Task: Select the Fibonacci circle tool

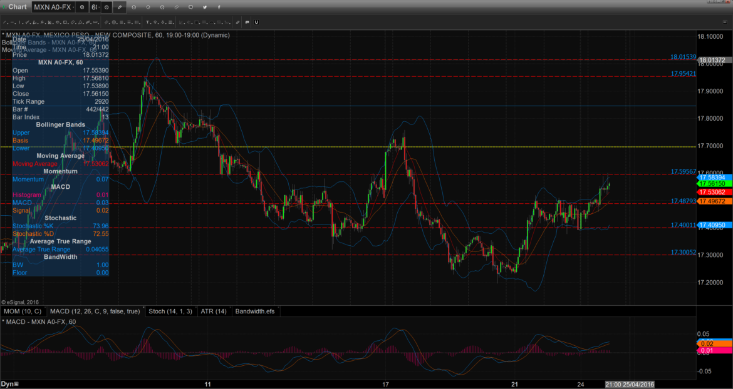Action: click(x=113, y=22)
